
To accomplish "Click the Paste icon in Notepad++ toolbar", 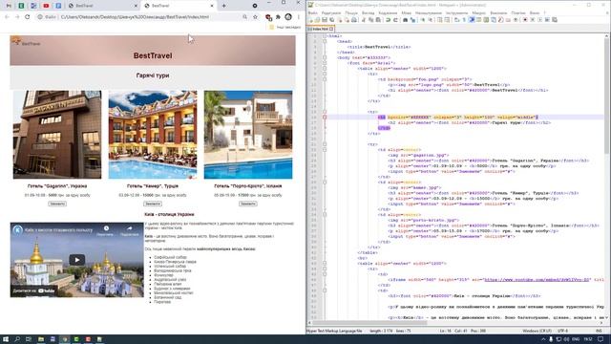I will (x=378, y=19).
